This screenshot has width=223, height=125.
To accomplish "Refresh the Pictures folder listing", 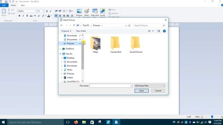I will coord(129,25).
